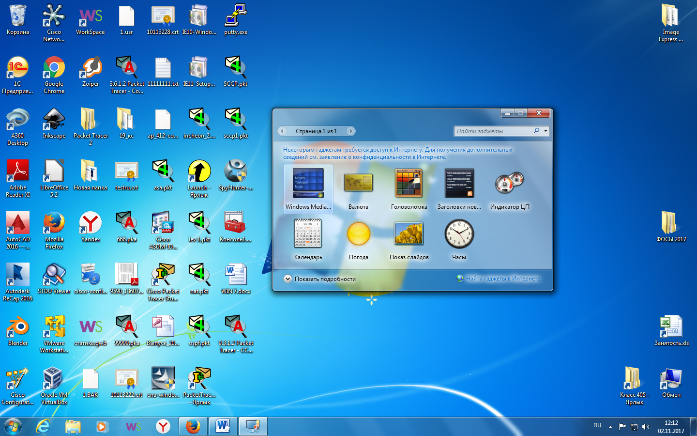Select the Cisco Network desktop icon
The image size is (697, 436).
54,23
